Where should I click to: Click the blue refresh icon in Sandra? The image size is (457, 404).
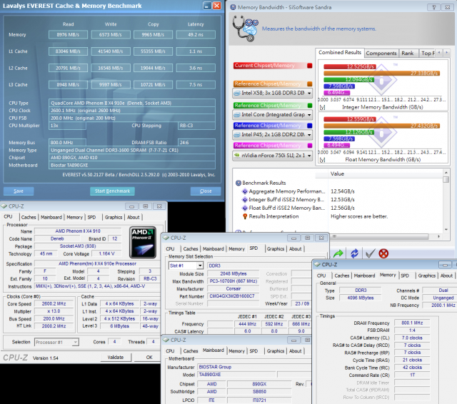click(354, 253)
